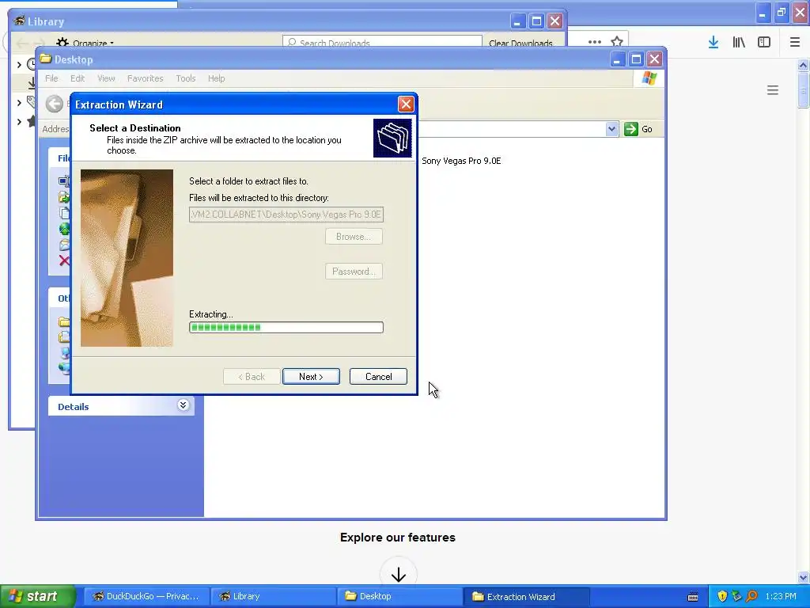Click the Back button in the wizard
Screen dimensions: 810x608
point(252,376)
